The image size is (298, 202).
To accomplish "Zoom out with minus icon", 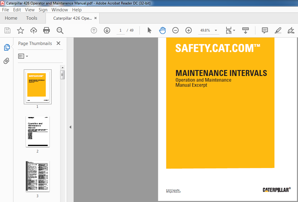I will tap(176, 30).
